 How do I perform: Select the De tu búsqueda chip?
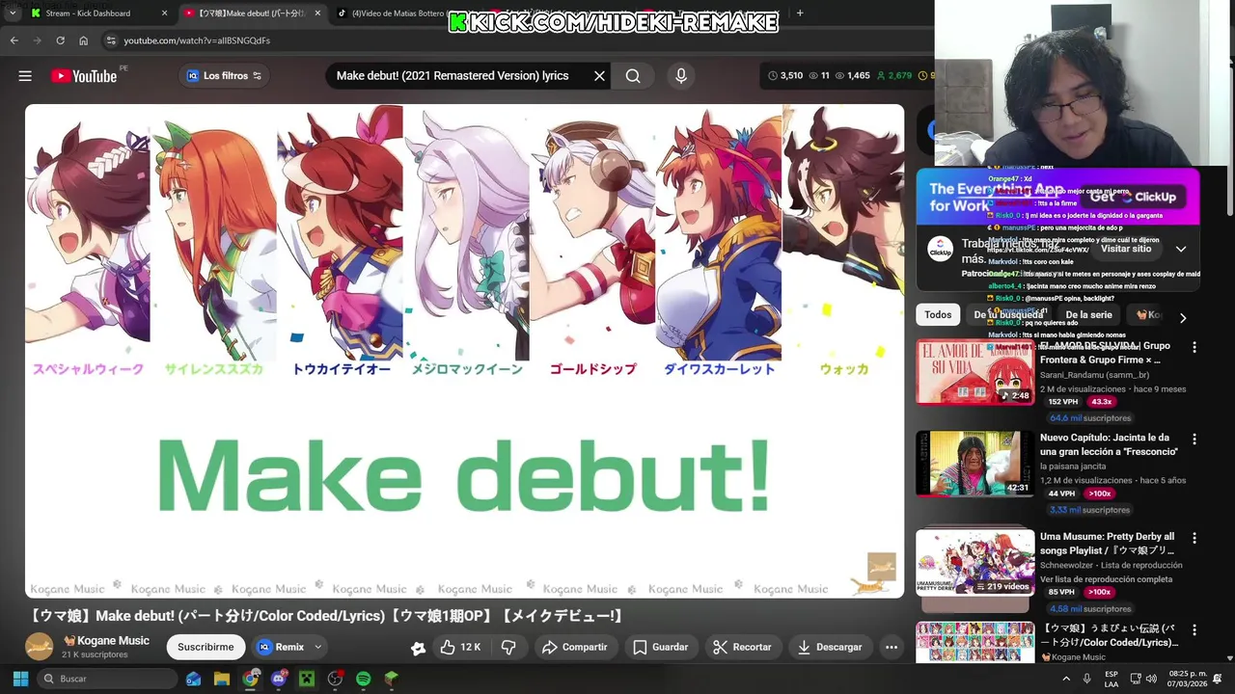1008,315
